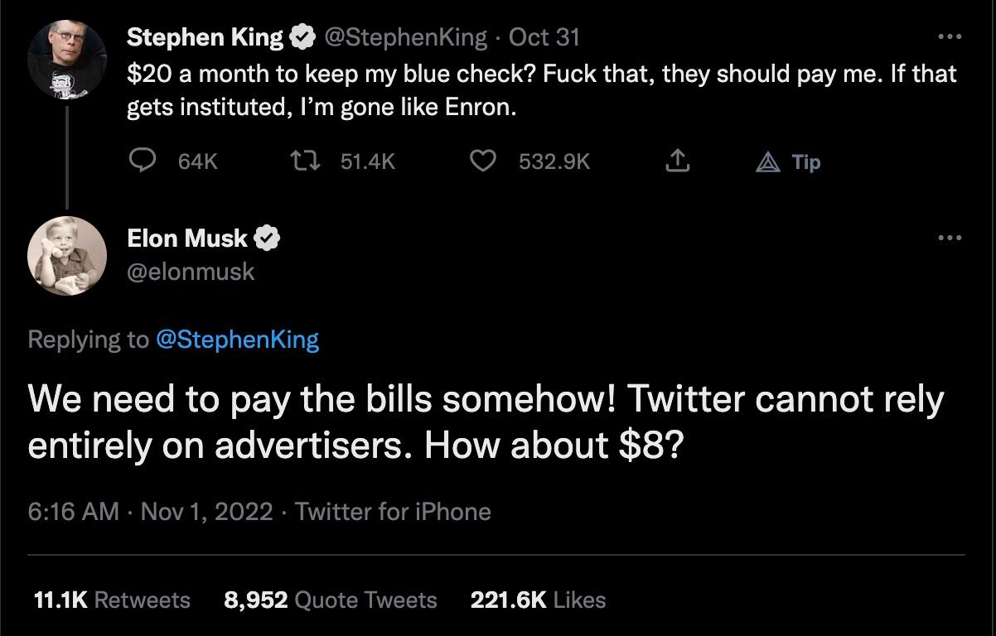Screen dimensions: 996x636
Task: Open the Oct 31 tweet timestamp
Action: pyautogui.click(x=544, y=37)
